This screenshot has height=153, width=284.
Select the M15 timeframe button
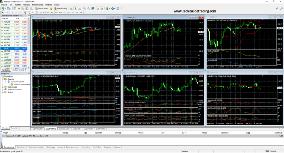(56, 13)
